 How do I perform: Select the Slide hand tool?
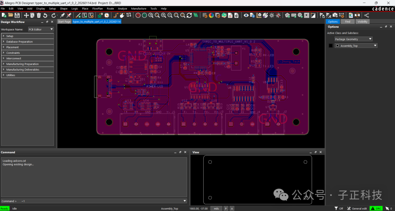[x=123, y=15]
